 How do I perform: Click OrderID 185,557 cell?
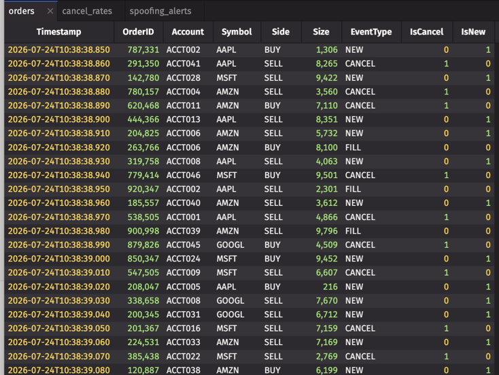pos(138,203)
